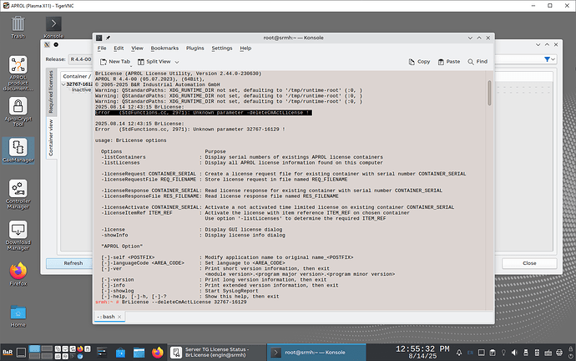576x361 pixels.
Task: Open the Konsole Edit menu
Action: pyautogui.click(x=119, y=48)
